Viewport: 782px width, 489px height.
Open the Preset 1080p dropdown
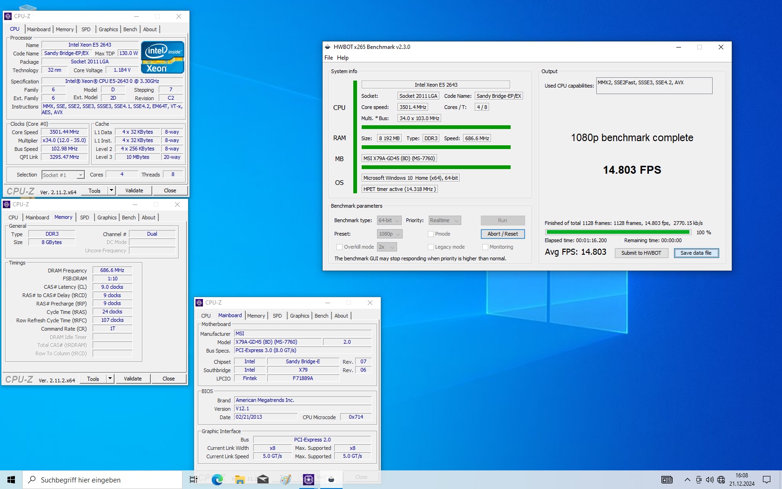coord(390,234)
